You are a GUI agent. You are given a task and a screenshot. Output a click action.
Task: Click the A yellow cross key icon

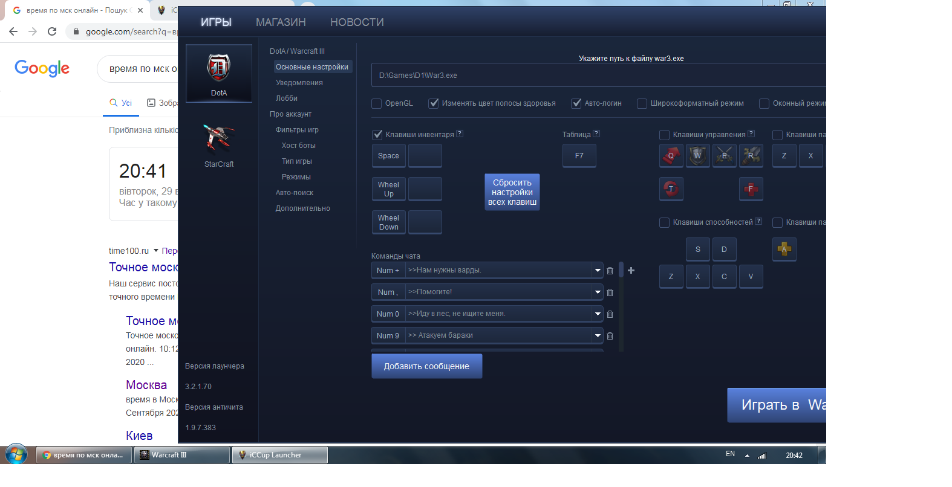tap(784, 249)
